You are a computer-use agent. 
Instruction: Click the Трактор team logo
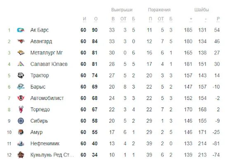[x=21, y=75]
